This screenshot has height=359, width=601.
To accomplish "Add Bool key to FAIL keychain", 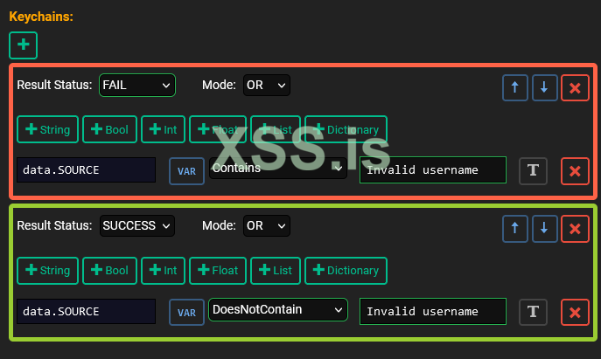I will 109,129.
